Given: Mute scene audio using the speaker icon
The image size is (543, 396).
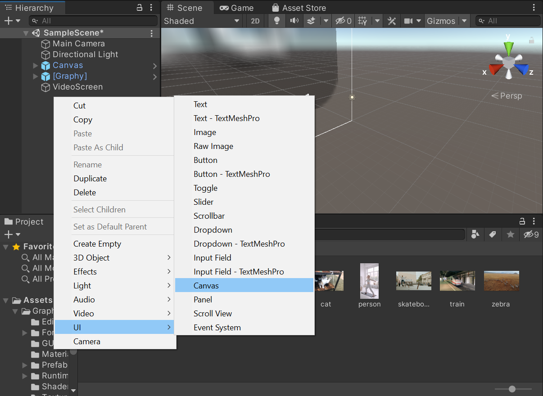Looking at the screenshot, I should 294,21.
